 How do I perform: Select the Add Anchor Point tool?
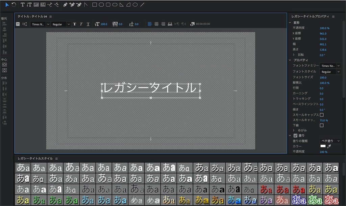(x=72, y=5)
